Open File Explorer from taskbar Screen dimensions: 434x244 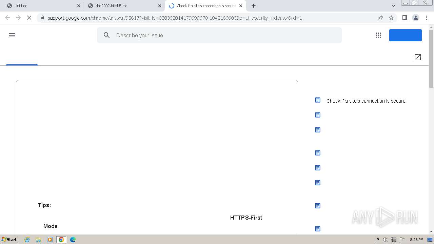[38, 240]
